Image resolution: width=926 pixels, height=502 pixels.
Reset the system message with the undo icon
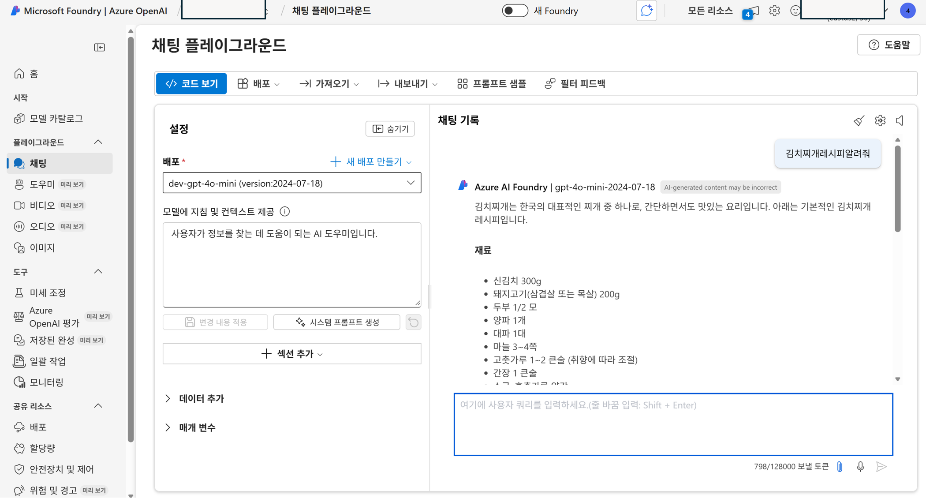[413, 322]
